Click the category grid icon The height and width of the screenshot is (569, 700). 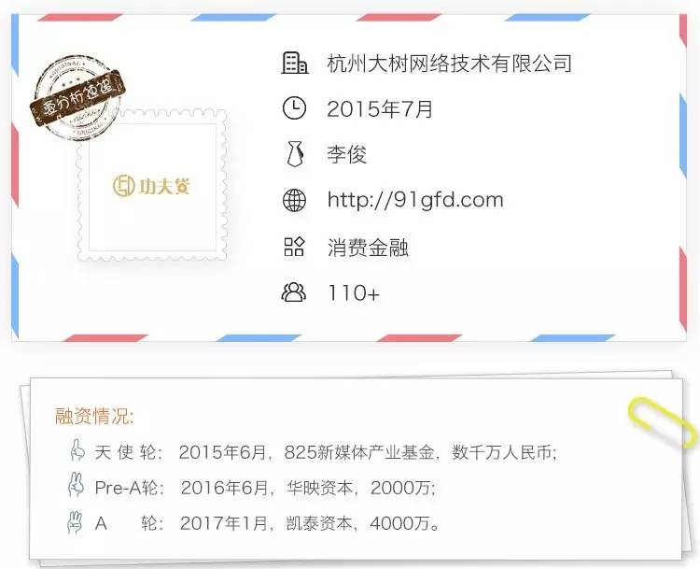pos(295,247)
